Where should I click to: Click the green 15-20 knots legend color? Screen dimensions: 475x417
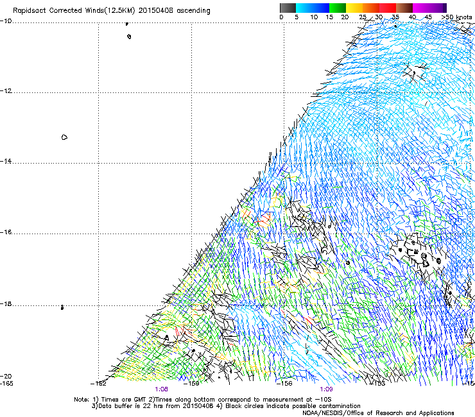coord(338,8)
